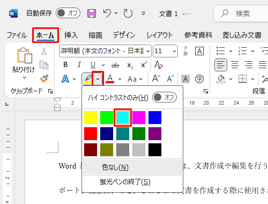Select 色なし(N) no color option
Screen dimensions: 268x204
click(132, 167)
